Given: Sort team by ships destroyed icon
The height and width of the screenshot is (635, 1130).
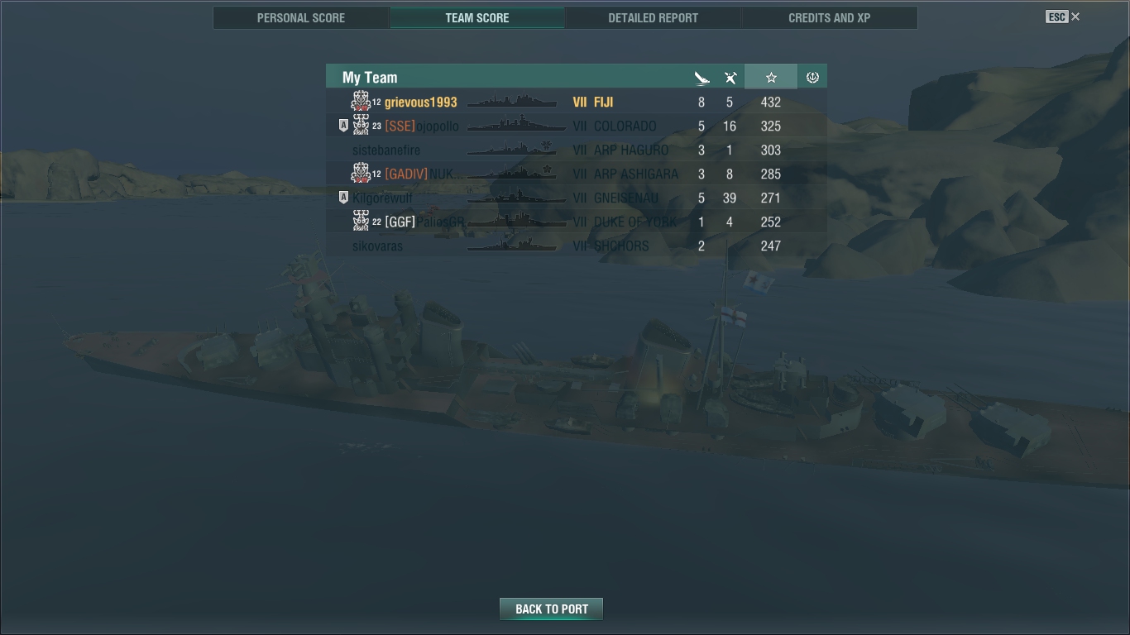Looking at the screenshot, I should tap(701, 78).
